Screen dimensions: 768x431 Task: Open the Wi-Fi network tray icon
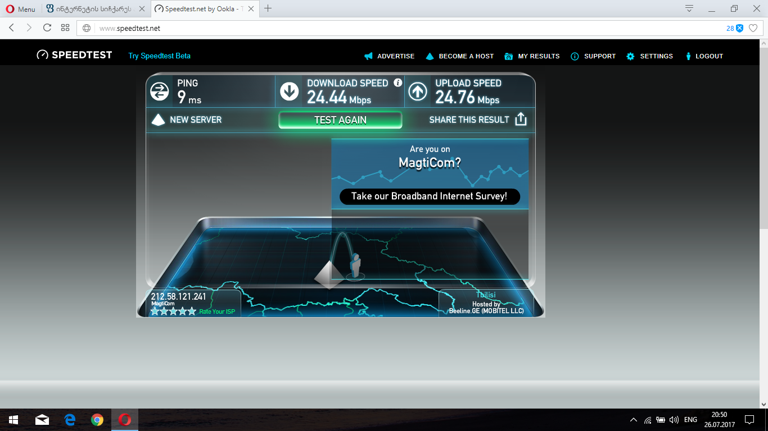click(648, 420)
